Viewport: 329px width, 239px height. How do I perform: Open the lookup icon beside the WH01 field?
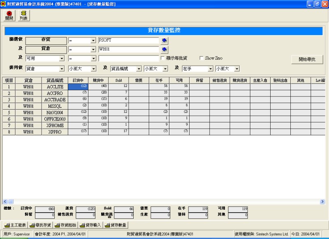pyautogui.click(x=164, y=49)
